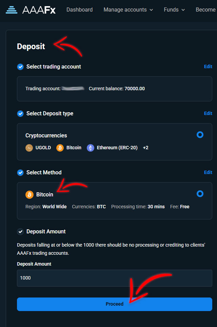Viewport: 217px width, 327px height.
Task: Select the Cryptocurrencies radio button
Action: (200, 135)
